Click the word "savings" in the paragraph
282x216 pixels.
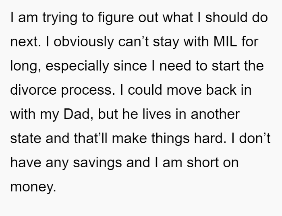(x=97, y=163)
